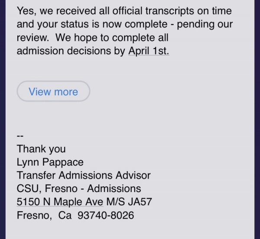Click the sentence 'We hope to complete all'
Image resolution: width=260 pixels, height=239 pixels.
tap(112, 37)
